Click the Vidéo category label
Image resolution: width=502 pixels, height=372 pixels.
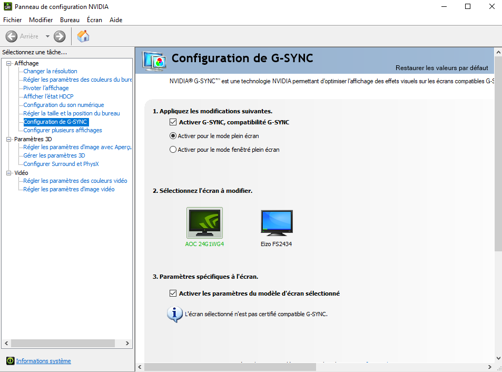21,173
